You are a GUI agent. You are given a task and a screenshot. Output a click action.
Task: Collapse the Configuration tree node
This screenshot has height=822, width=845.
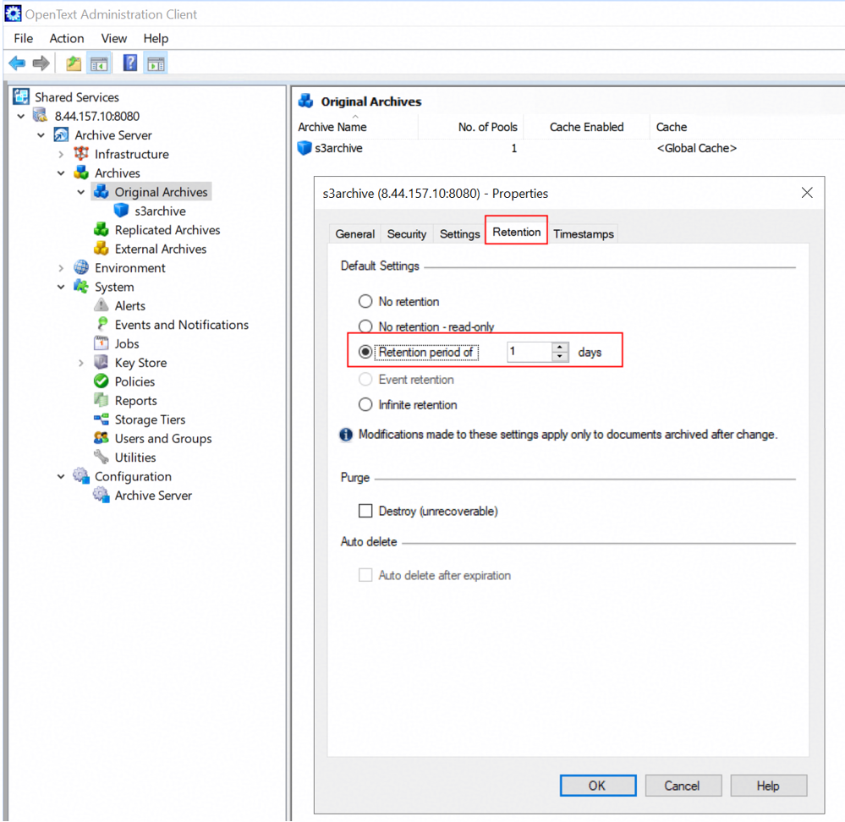(x=61, y=476)
